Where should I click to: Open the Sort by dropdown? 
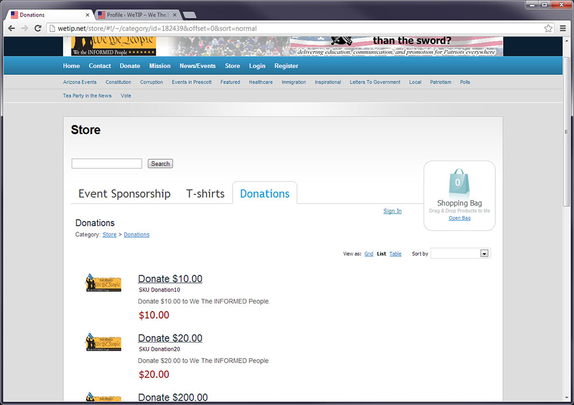click(460, 253)
